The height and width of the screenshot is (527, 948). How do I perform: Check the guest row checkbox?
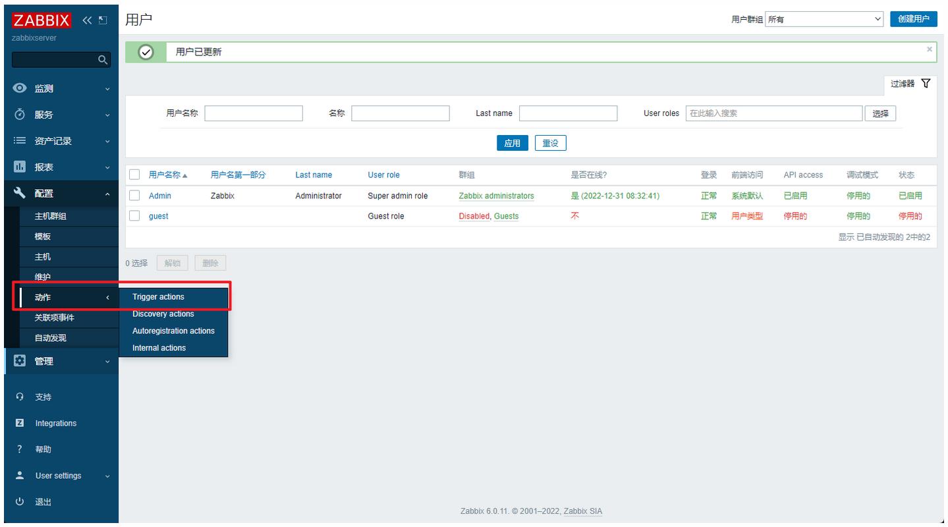[134, 216]
